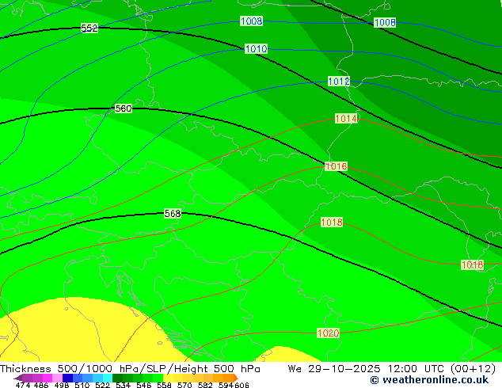This screenshot has height=388, width=502.
Task: Click the 606 legend value
Action: (x=241, y=385)
